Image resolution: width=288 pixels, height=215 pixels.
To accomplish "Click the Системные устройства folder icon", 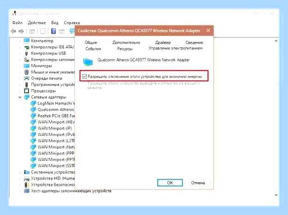I will (26, 172).
